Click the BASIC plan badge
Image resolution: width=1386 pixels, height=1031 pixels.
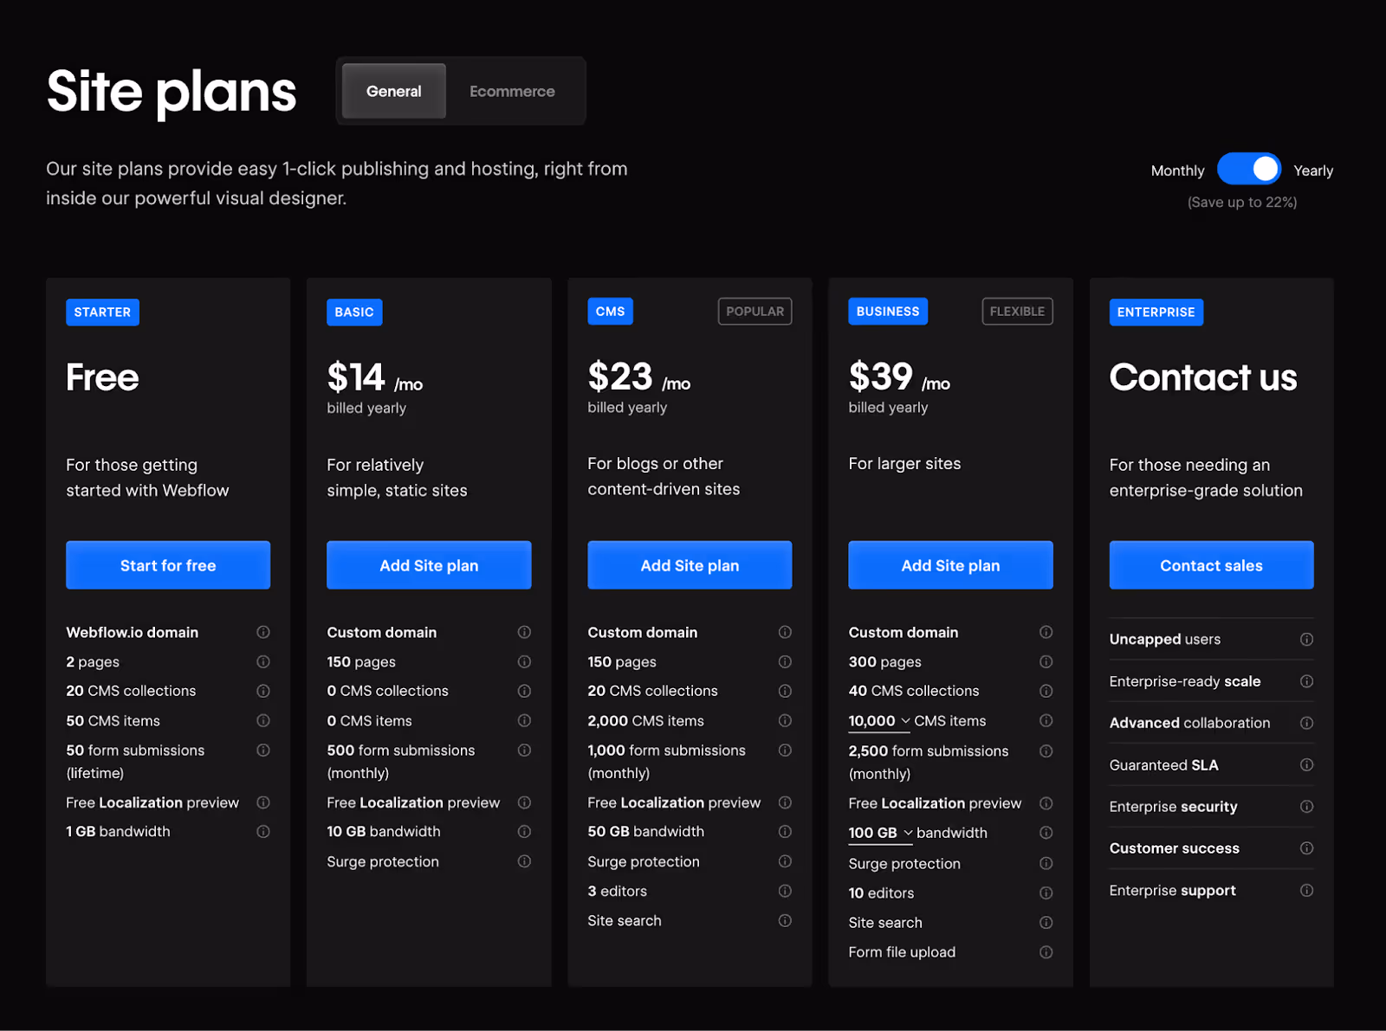coord(354,312)
